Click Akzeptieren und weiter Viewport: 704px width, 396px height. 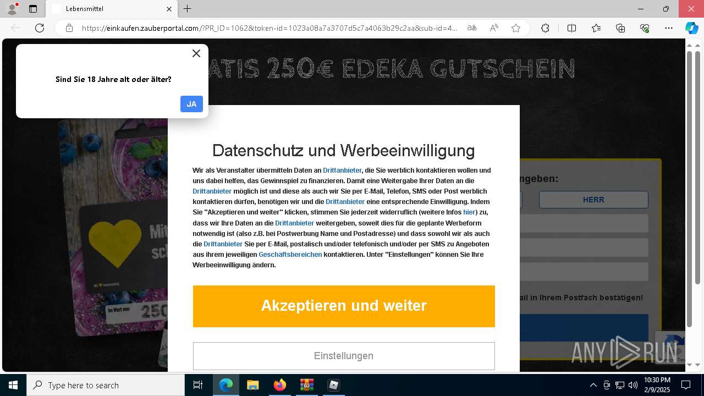pyautogui.click(x=344, y=306)
